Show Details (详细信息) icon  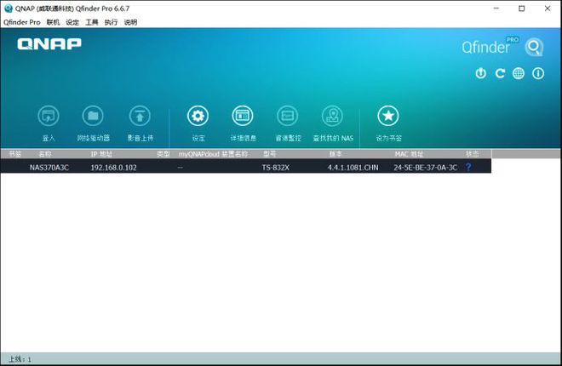point(243,116)
